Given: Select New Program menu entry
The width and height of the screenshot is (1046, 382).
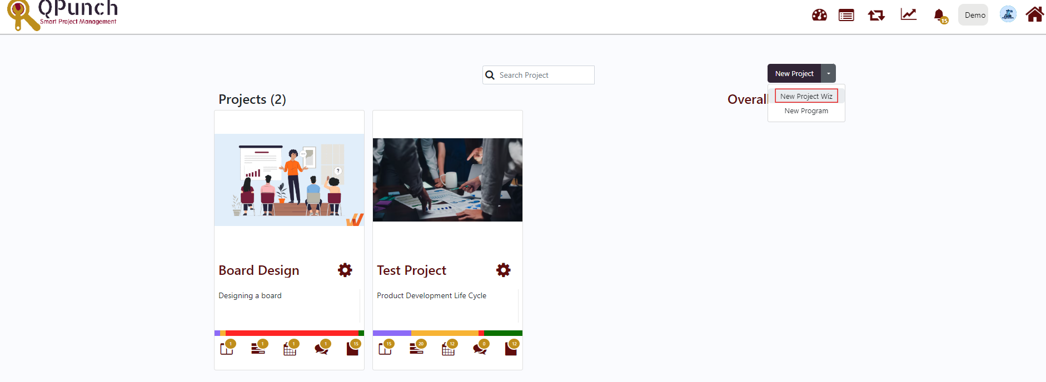Looking at the screenshot, I should pos(806,111).
